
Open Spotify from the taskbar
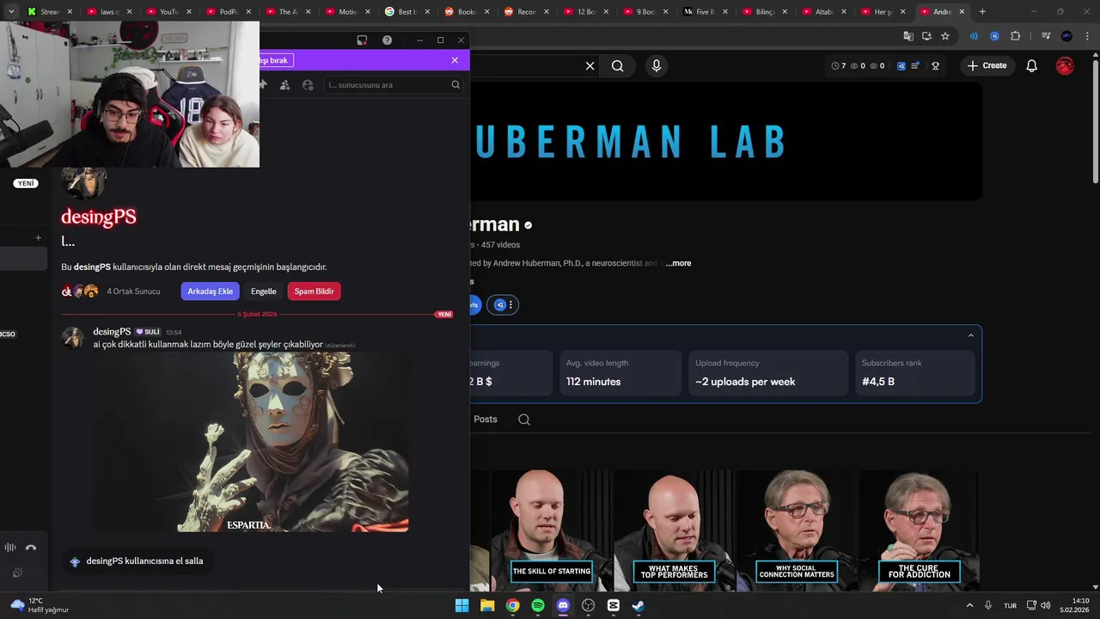point(538,605)
